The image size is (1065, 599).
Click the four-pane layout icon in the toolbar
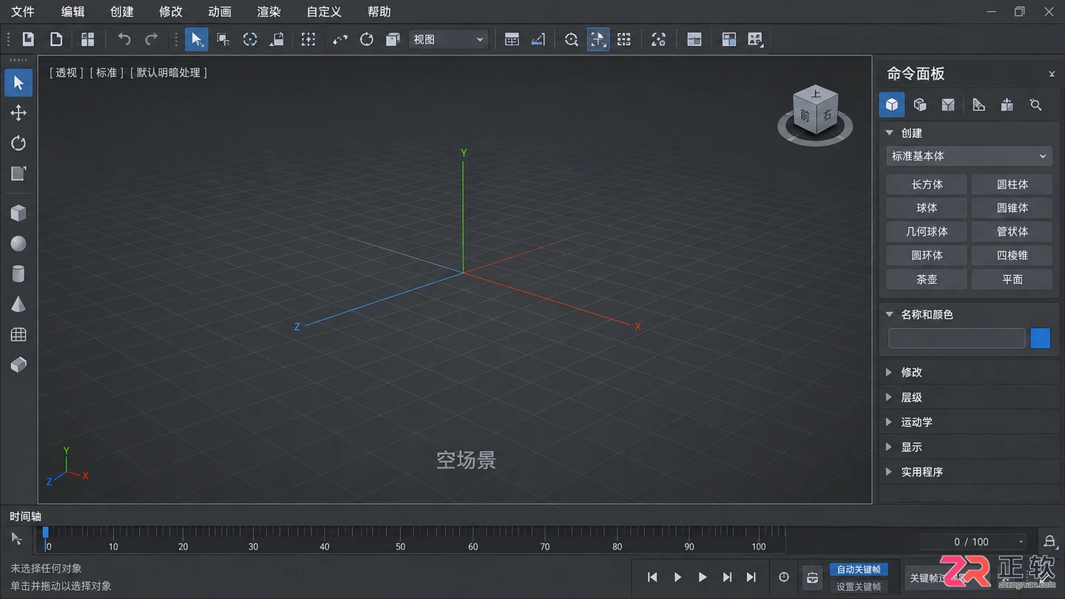click(x=87, y=39)
